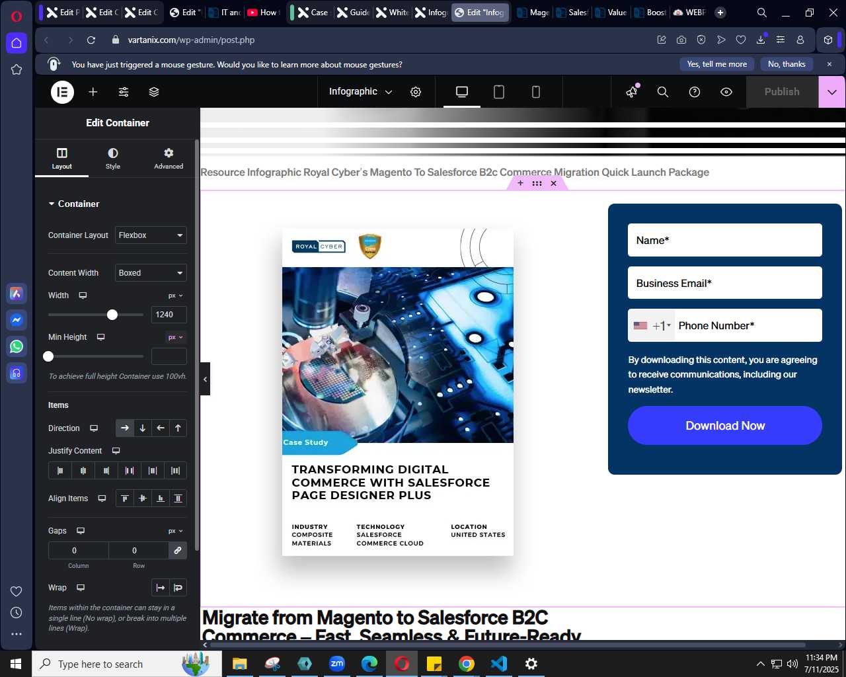Switch to tablet device preview

pos(499,92)
